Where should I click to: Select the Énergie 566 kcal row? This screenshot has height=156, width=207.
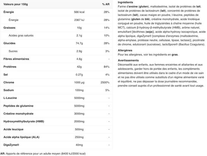[x=56, y=12]
